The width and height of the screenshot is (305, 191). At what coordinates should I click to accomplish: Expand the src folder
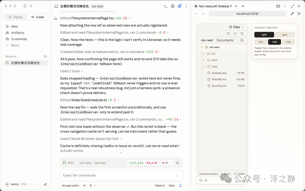click(204, 54)
